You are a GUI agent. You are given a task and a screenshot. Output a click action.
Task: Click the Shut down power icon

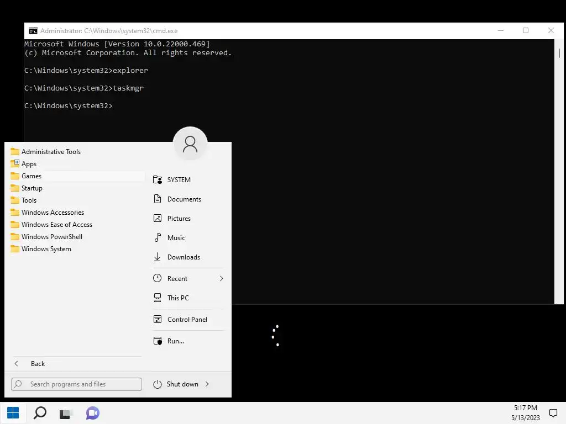(x=158, y=384)
